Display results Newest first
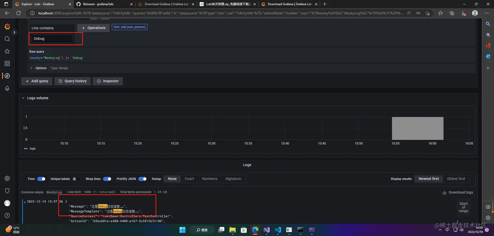 coord(429,179)
